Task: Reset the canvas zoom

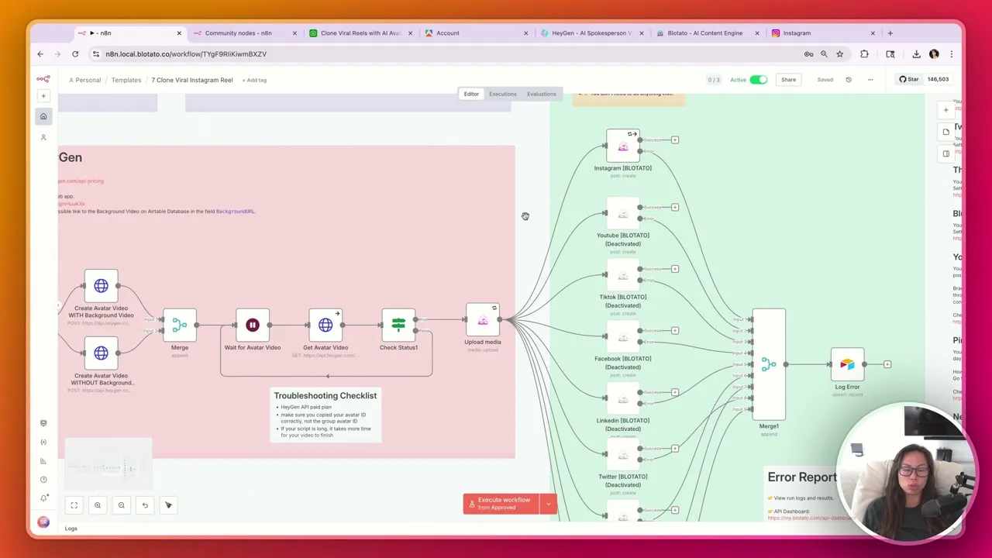Action: (x=145, y=505)
